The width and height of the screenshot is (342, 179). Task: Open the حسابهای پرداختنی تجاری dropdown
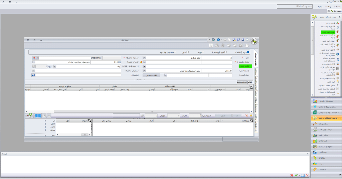coord(34,62)
